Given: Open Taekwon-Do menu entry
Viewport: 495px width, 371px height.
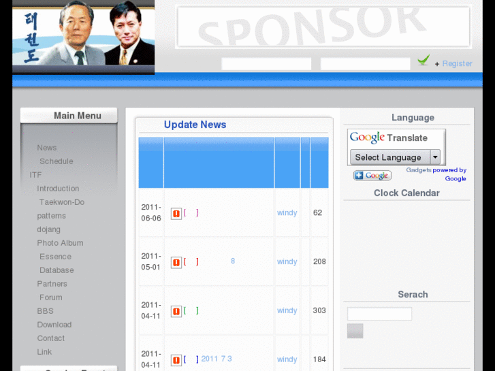Looking at the screenshot, I should click(62, 202).
